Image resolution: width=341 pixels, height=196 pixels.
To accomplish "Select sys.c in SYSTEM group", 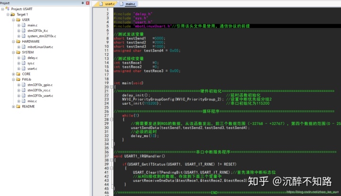I will point(31,63).
